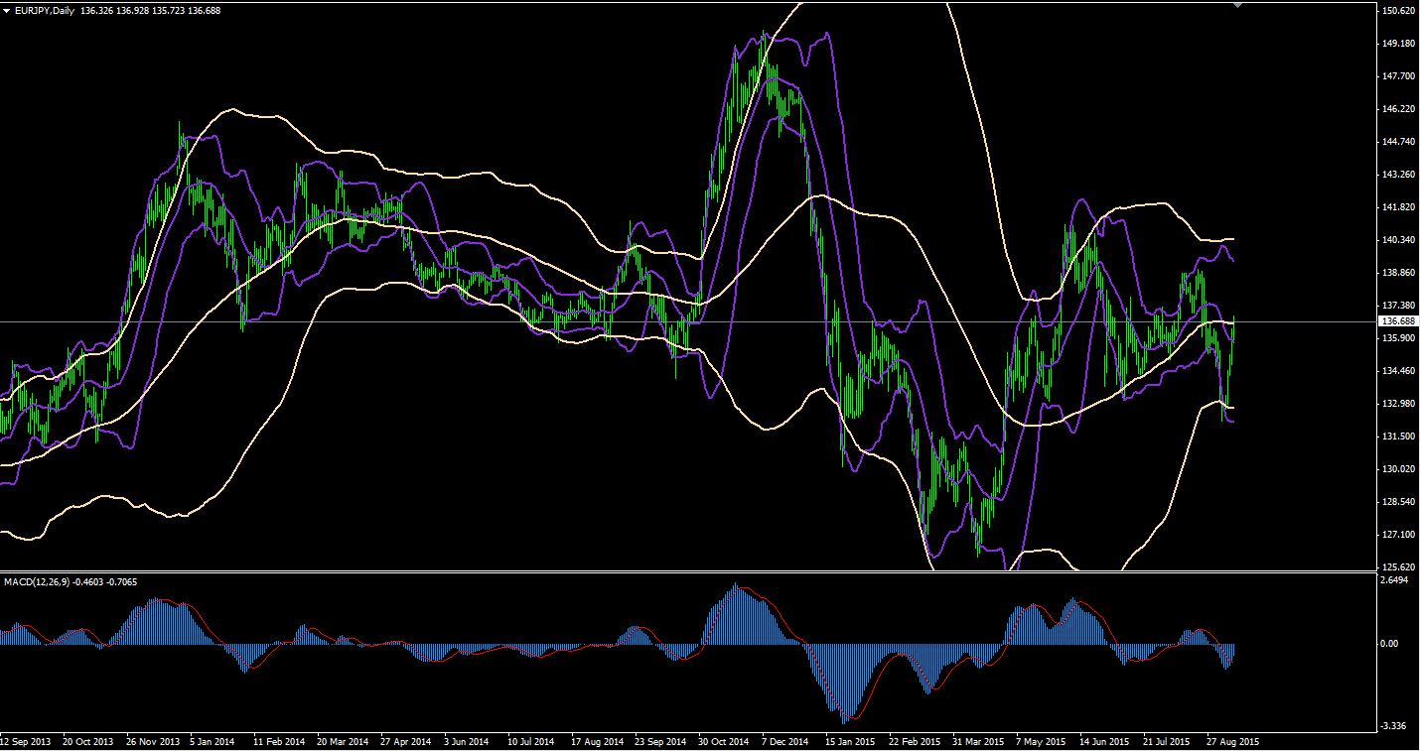Image resolution: width=1420 pixels, height=751 pixels.
Task: Click the 150.620 price scale label
Action: point(1397,11)
